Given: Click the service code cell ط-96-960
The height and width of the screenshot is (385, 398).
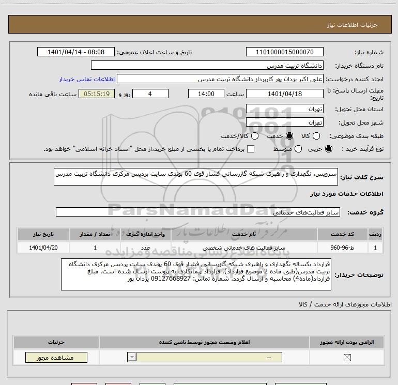Looking at the screenshot, I should [x=342, y=248].
